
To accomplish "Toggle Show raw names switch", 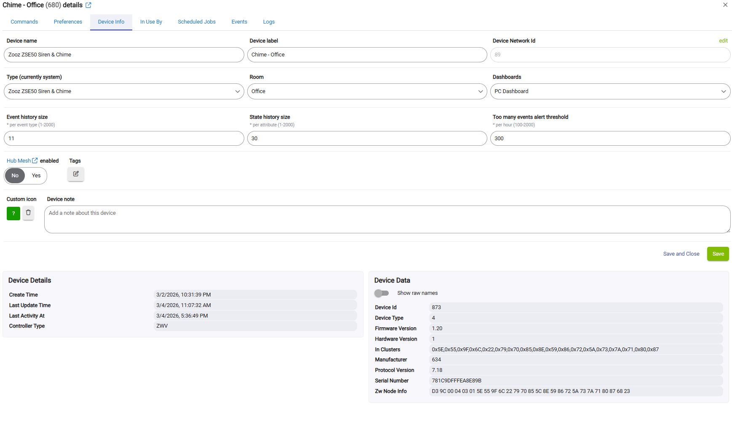I will point(382,293).
